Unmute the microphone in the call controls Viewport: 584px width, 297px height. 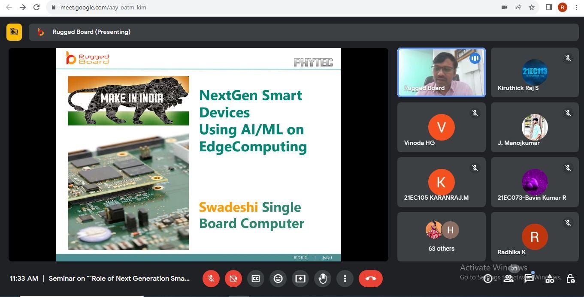click(x=211, y=279)
